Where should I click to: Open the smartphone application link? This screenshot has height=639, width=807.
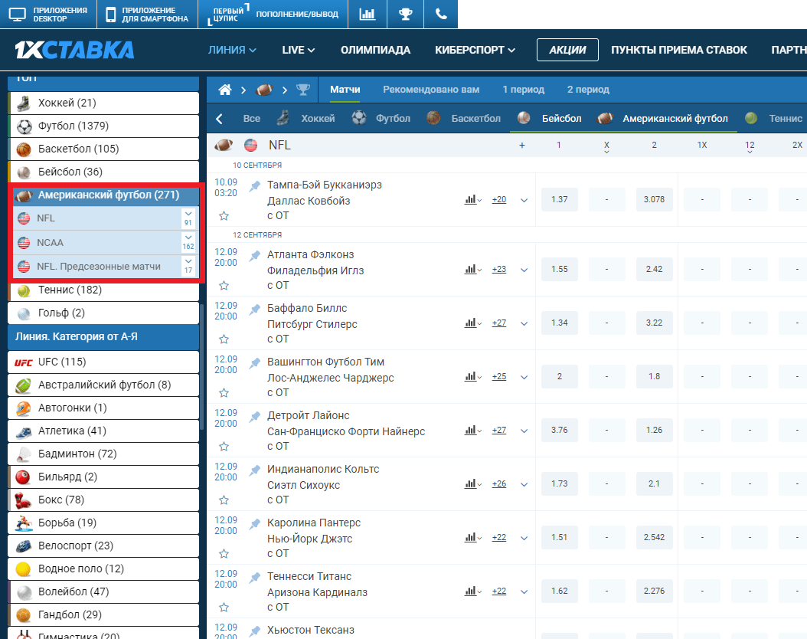[x=147, y=14]
